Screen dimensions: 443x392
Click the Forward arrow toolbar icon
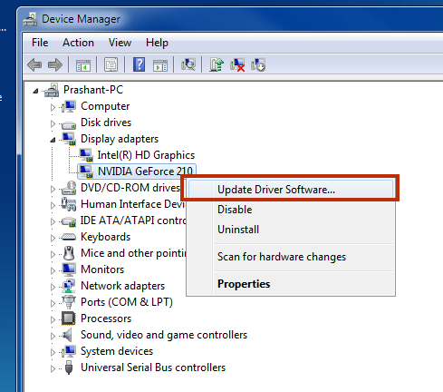pyautogui.click(x=55, y=64)
